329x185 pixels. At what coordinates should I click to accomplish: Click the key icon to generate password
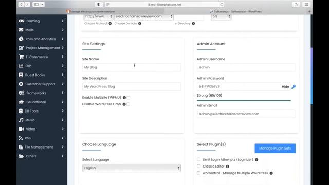(x=294, y=87)
